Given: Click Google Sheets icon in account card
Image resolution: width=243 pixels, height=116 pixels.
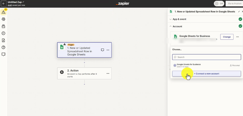Looking at the screenshot, I should pos(175,37).
